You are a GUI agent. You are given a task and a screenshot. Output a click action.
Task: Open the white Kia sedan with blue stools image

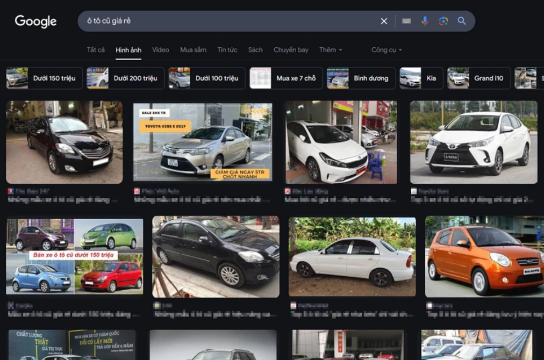341,142
